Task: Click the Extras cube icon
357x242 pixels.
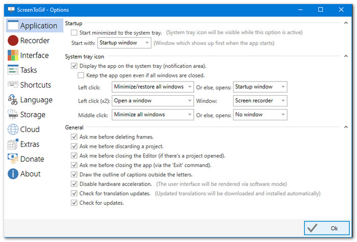Action: tap(13, 144)
